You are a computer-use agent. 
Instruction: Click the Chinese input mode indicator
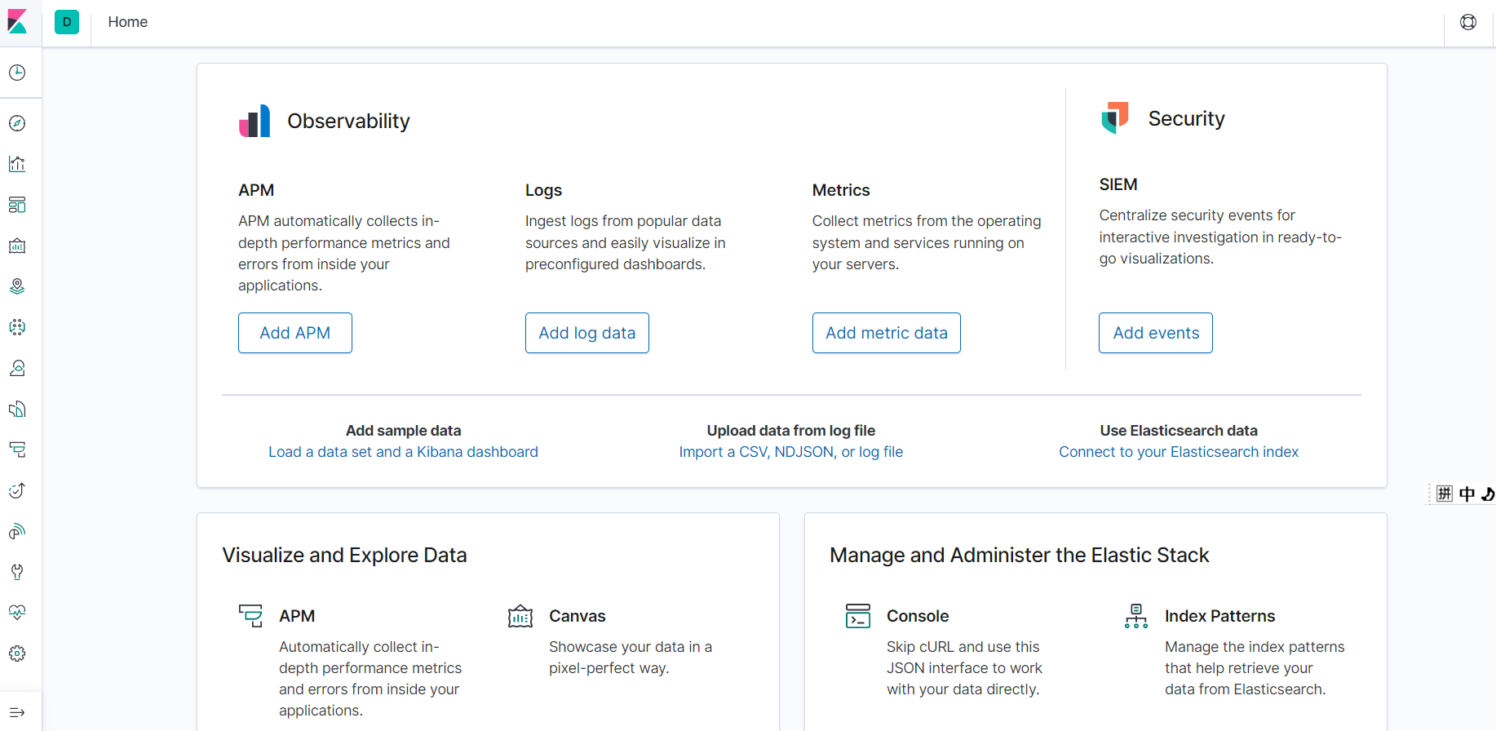click(x=1467, y=494)
